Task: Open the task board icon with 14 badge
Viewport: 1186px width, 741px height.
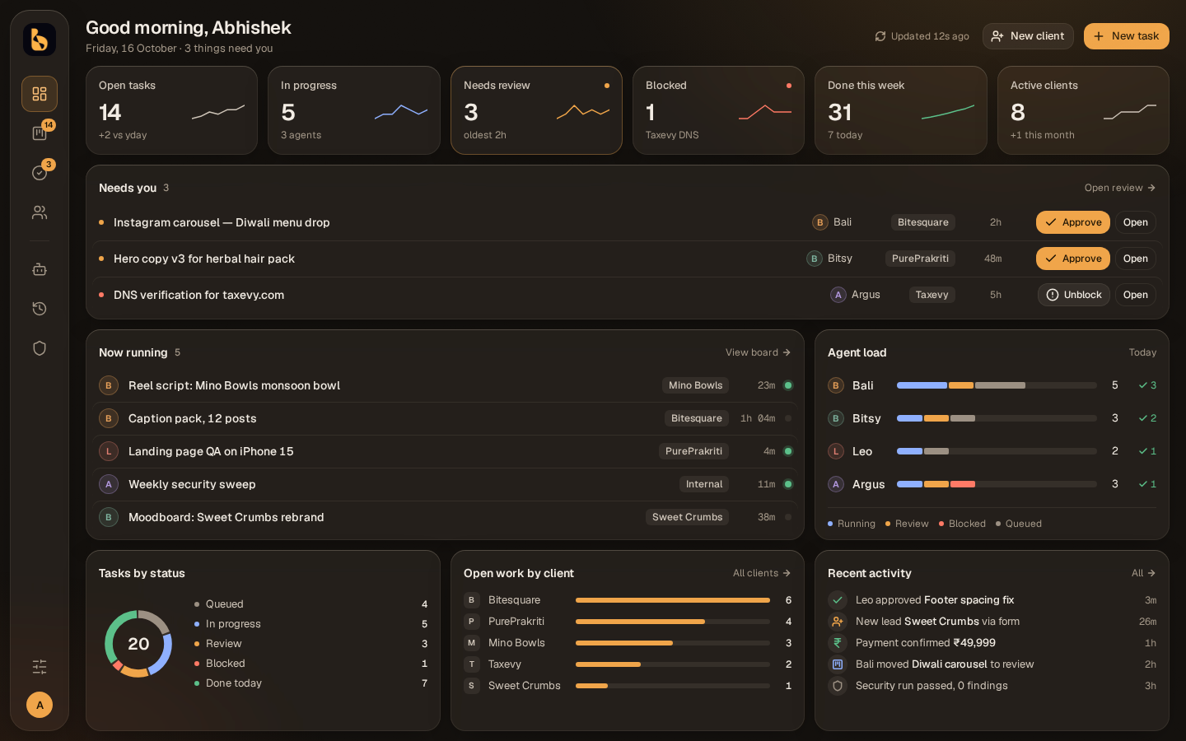Action: click(40, 133)
